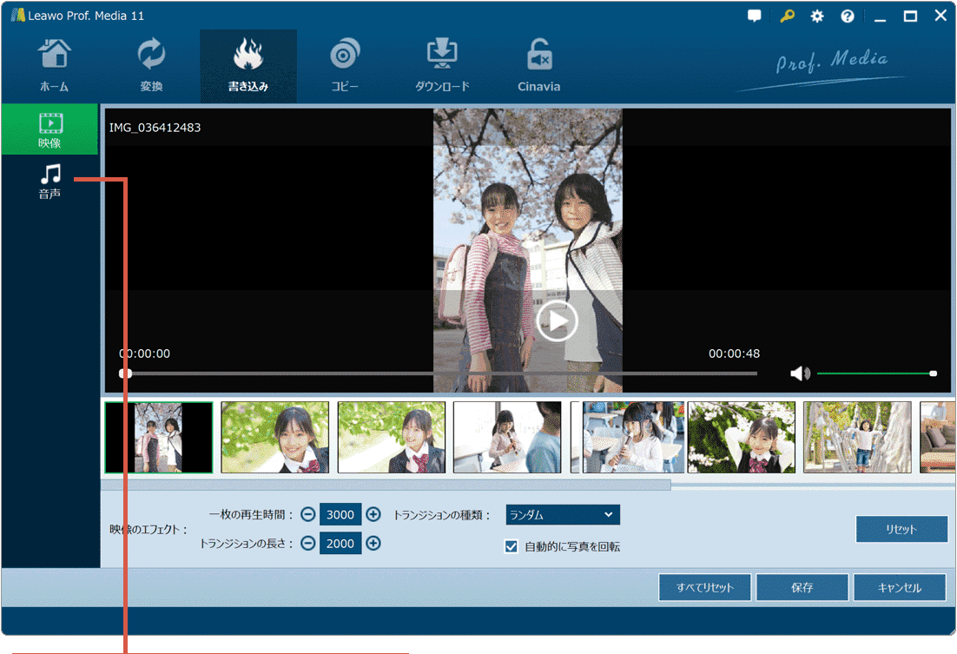Open the コピー disc copy module
Image resolution: width=957 pixels, height=654 pixels.
pyautogui.click(x=345, y=65)
